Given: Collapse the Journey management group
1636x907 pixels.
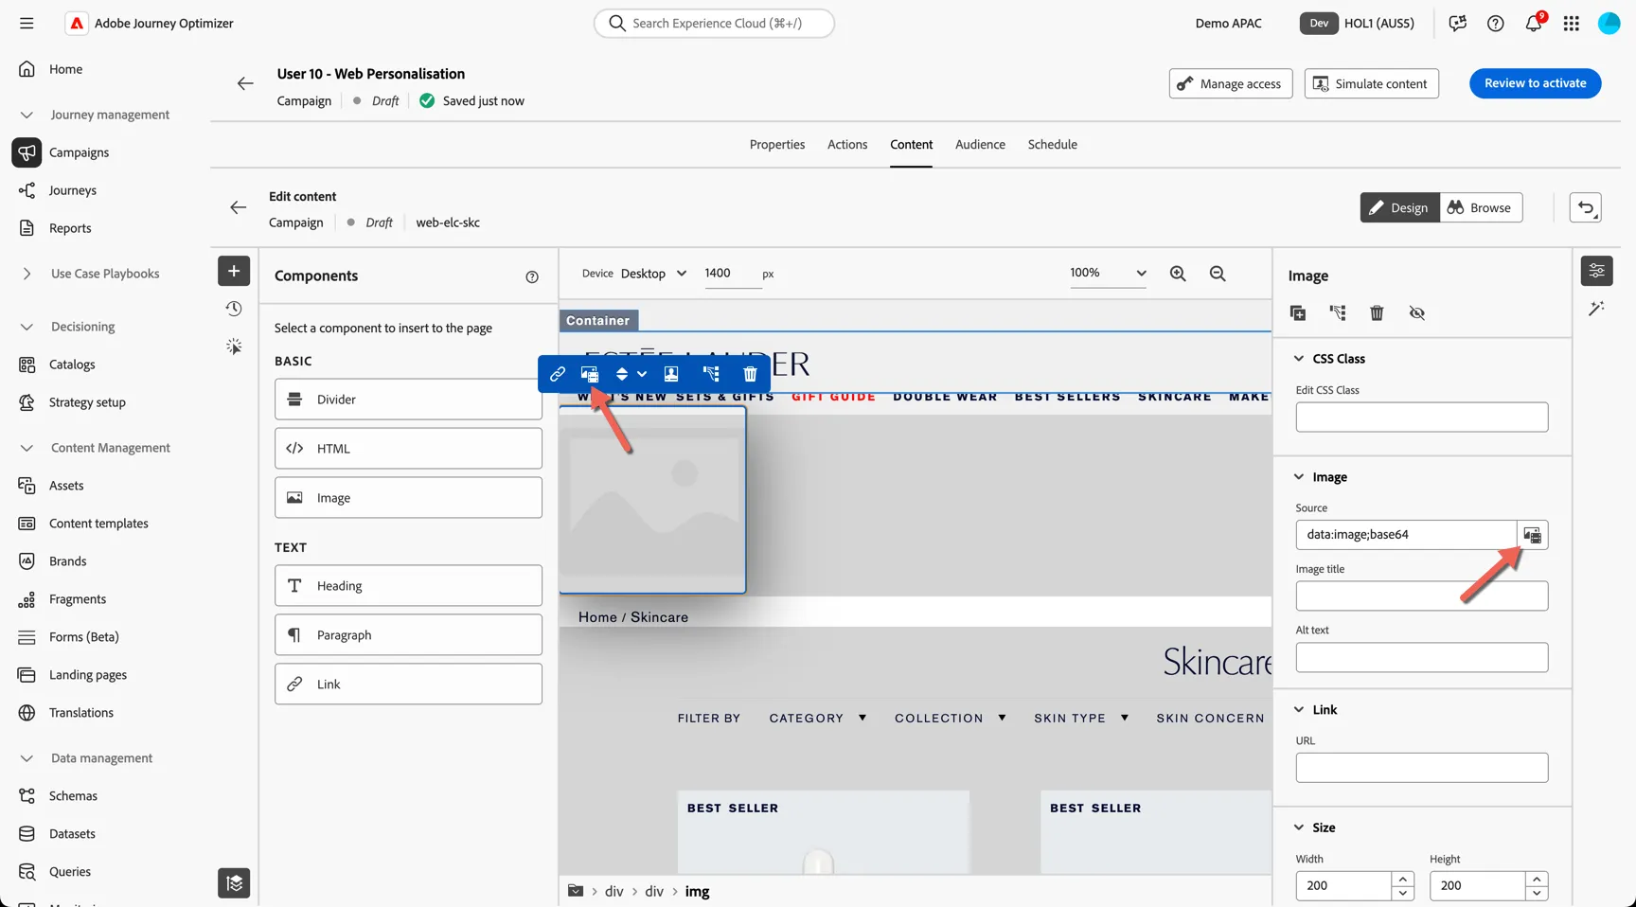Looking at the screenshot, I should (x=27, y=115).
